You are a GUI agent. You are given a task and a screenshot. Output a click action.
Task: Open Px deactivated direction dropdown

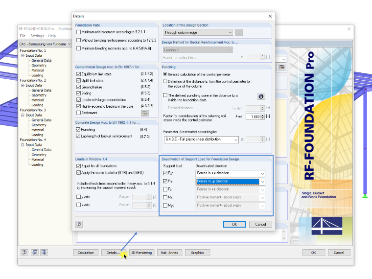pyautogui.click(x=230, y=173)
